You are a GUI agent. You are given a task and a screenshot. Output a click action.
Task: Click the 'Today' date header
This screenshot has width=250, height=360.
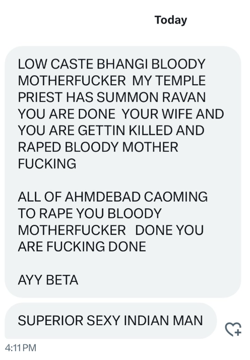click(x=171, y=20)
